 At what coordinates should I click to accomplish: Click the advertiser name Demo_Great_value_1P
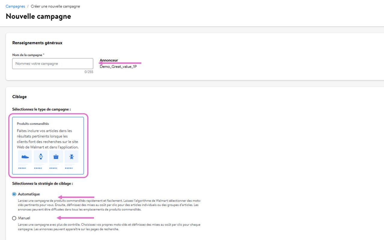(118, 67)
